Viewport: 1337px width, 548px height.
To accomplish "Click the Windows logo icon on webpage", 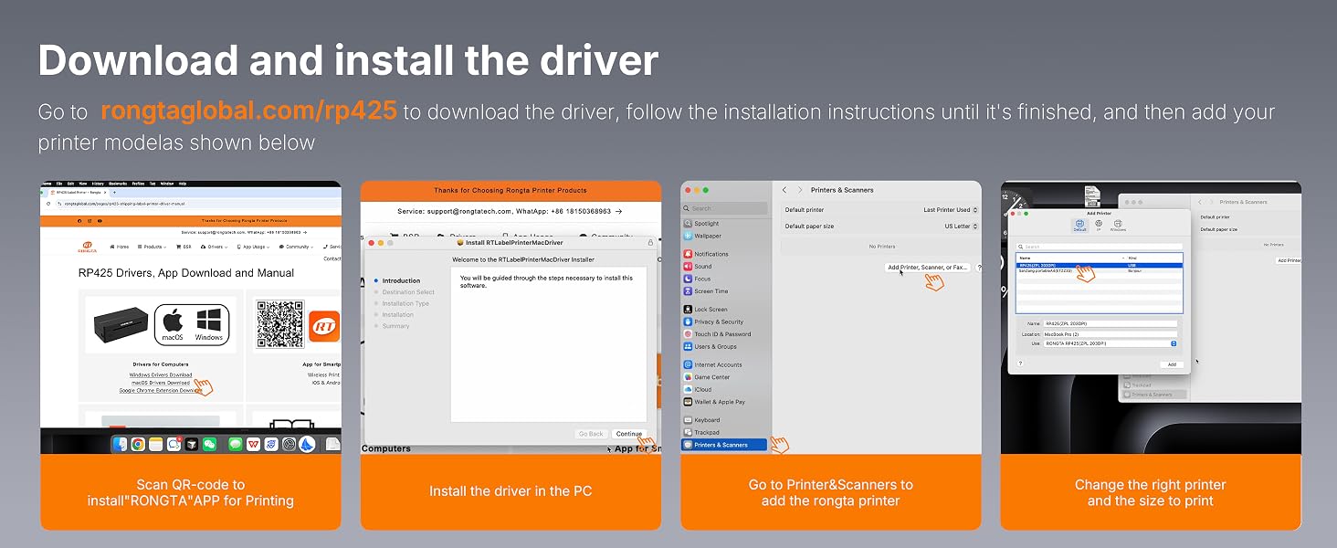I will (209, 321).
